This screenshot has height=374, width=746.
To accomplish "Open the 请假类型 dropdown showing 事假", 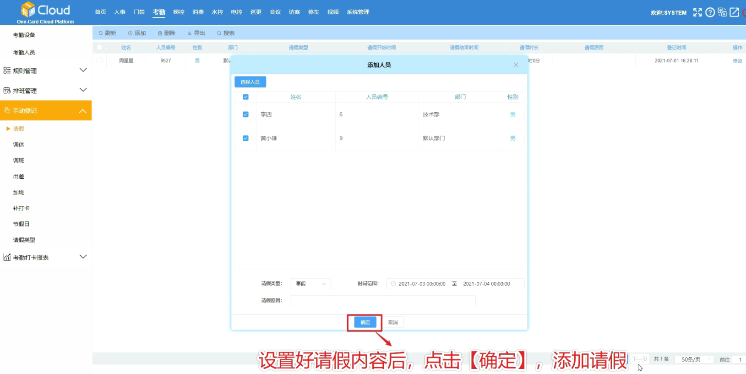I will [x=310, y=284].
